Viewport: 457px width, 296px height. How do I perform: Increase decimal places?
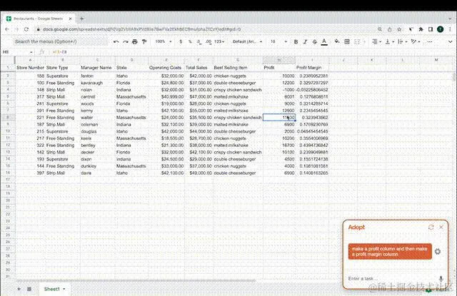209,41
